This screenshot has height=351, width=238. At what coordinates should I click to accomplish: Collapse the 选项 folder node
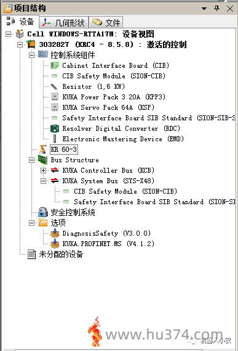pos(31,223)
